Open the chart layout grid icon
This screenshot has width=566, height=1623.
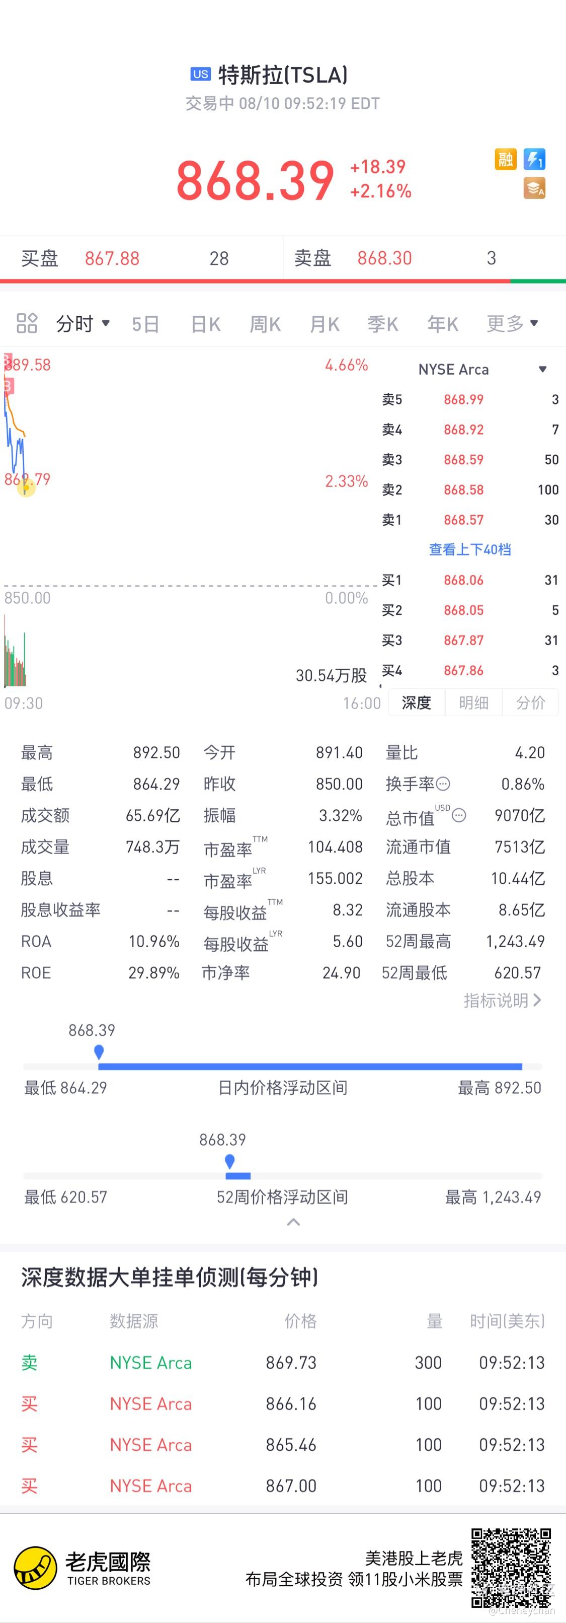pyautogui.click(x=27, y=323)
